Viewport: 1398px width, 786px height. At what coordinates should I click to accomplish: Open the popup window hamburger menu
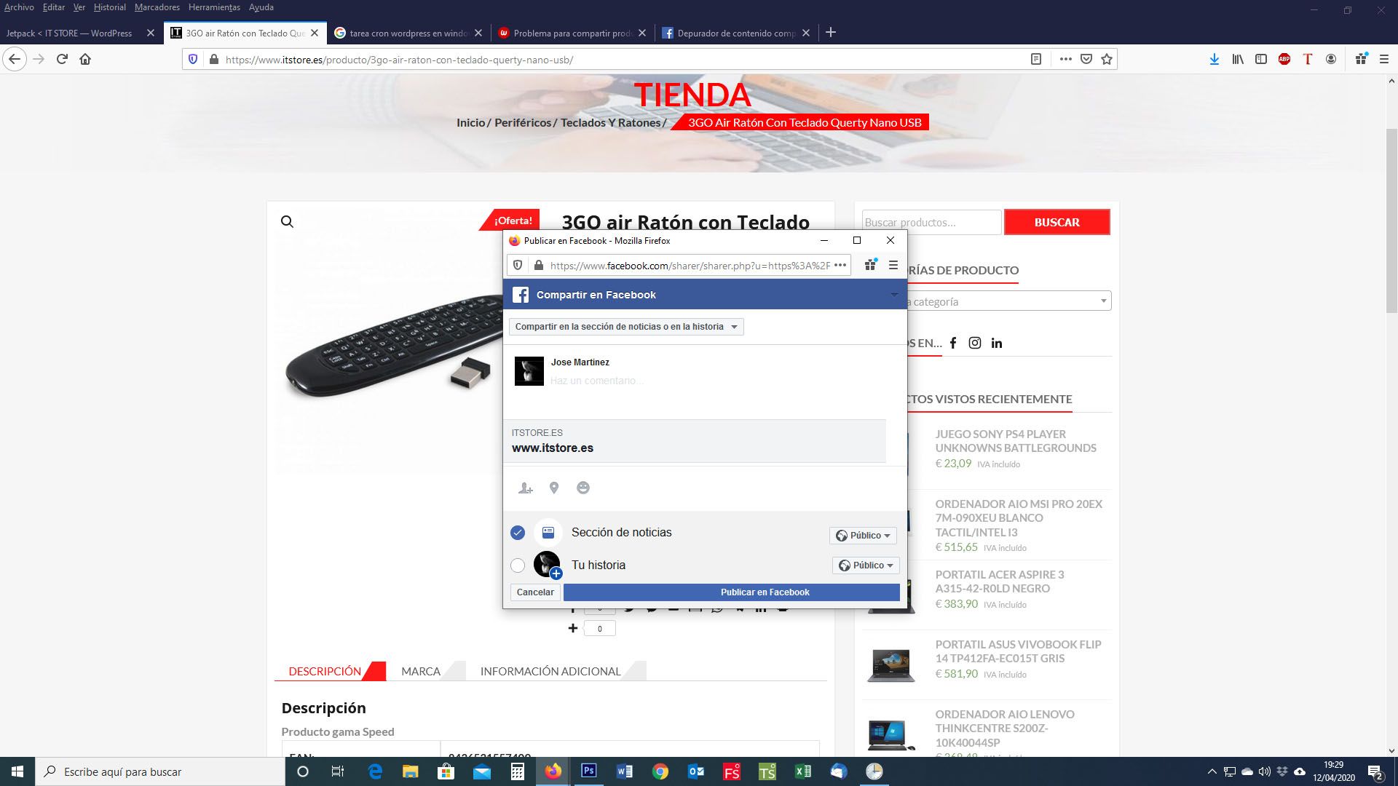click(x=893, y=265)
